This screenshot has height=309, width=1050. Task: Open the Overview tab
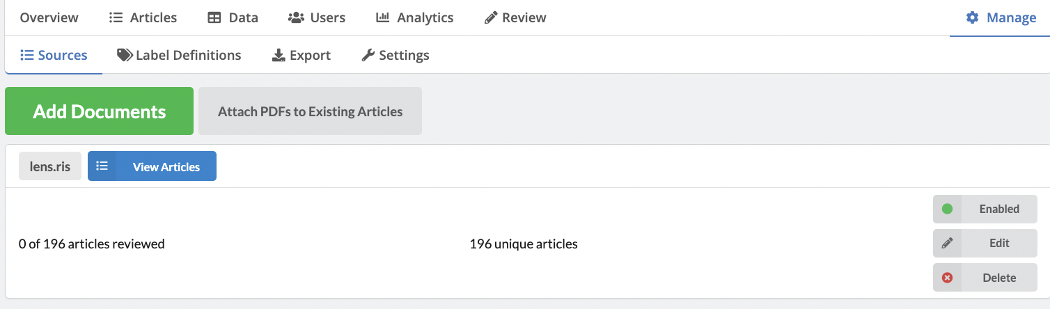pos(49,18)
